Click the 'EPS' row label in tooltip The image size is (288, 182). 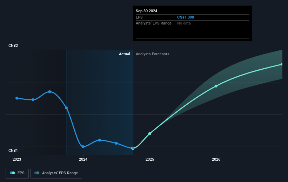coord(139,17)
